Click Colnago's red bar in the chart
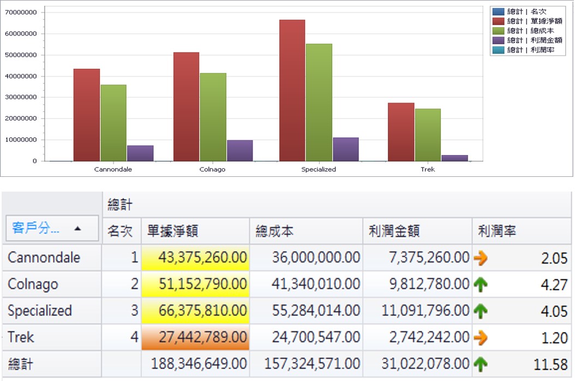575x381 pixels. coord(186,107)
